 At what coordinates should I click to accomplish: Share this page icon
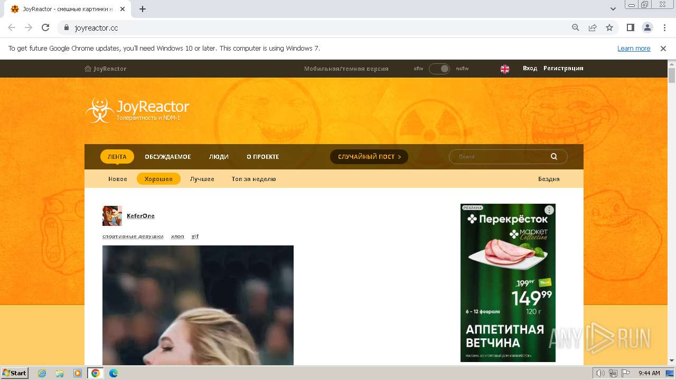593,27
